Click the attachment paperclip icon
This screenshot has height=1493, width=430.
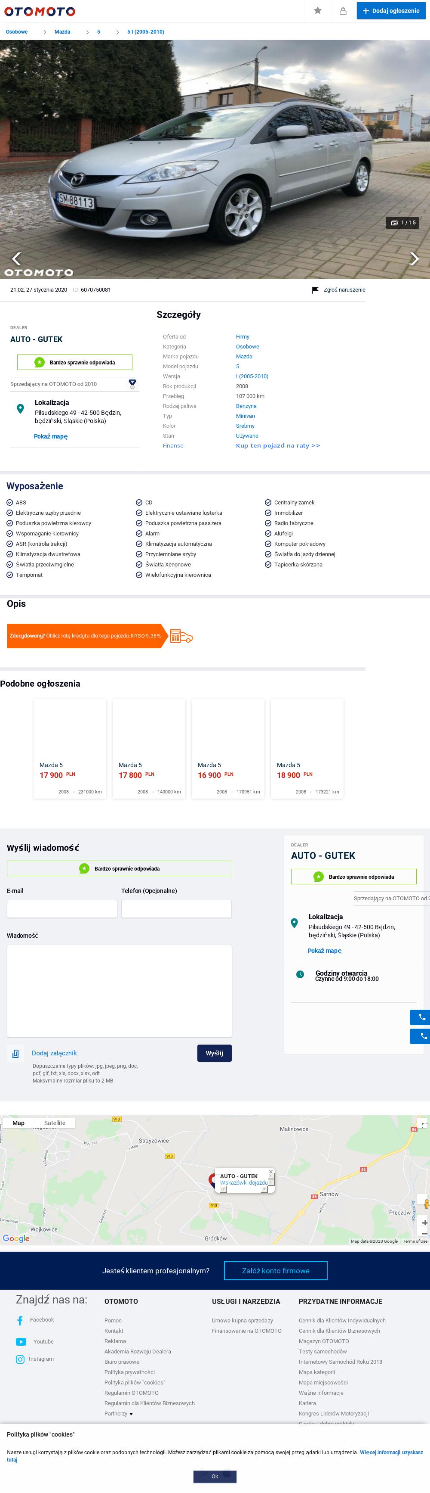tap(15, 1053)
